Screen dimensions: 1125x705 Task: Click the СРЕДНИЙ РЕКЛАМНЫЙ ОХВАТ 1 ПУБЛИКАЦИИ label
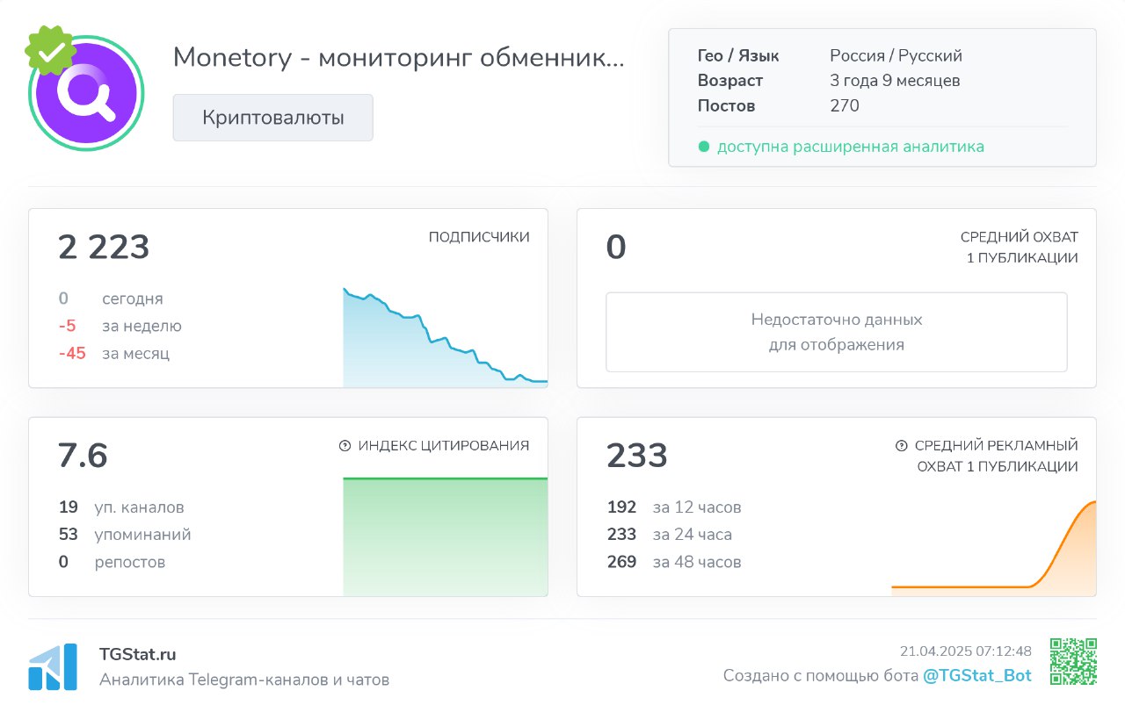pos(997,457)
